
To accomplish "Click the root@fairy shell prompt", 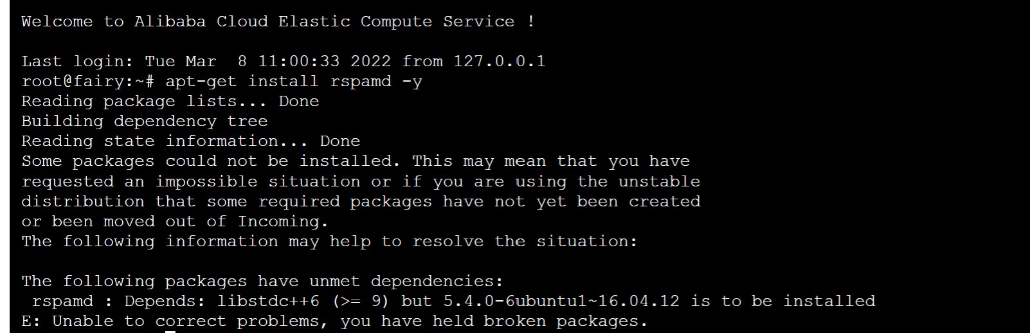I will tap(87, 82).
